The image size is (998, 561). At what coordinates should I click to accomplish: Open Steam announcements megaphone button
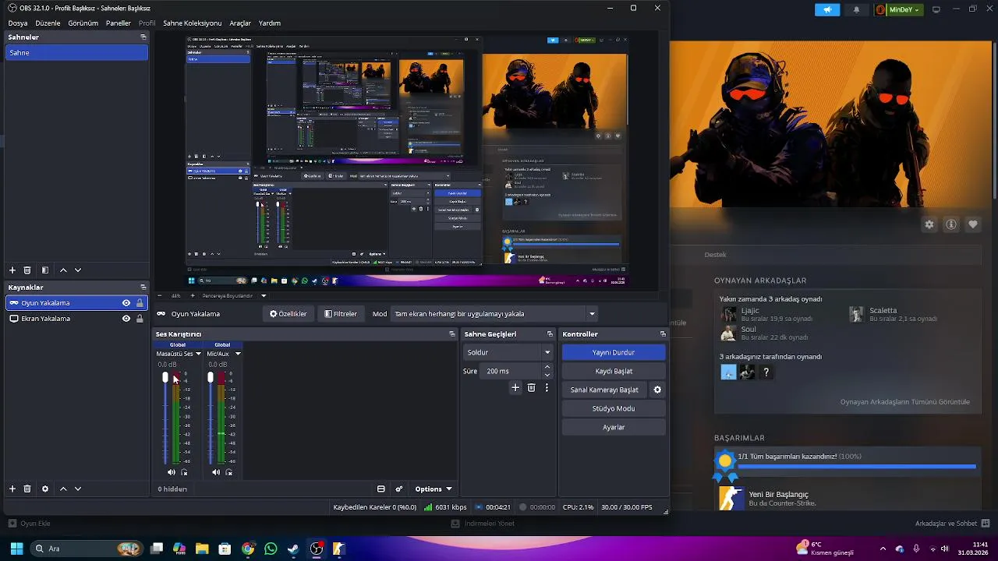827,9
